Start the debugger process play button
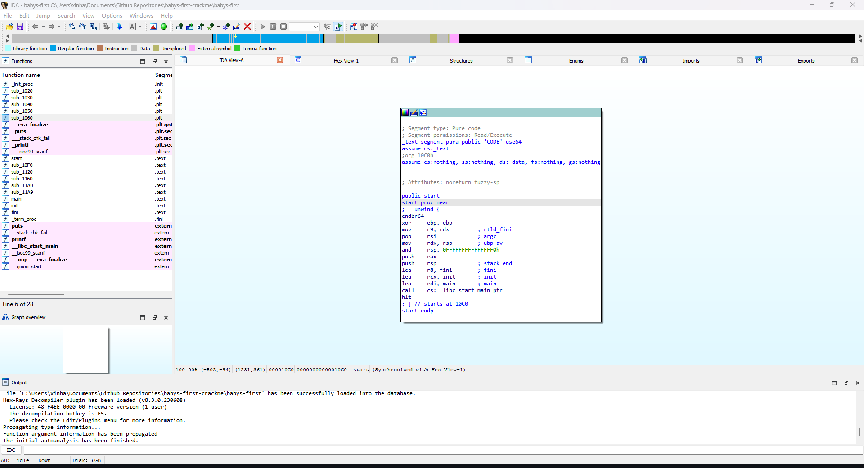Screen dimensions: 864x468 [x=263, y=27]
